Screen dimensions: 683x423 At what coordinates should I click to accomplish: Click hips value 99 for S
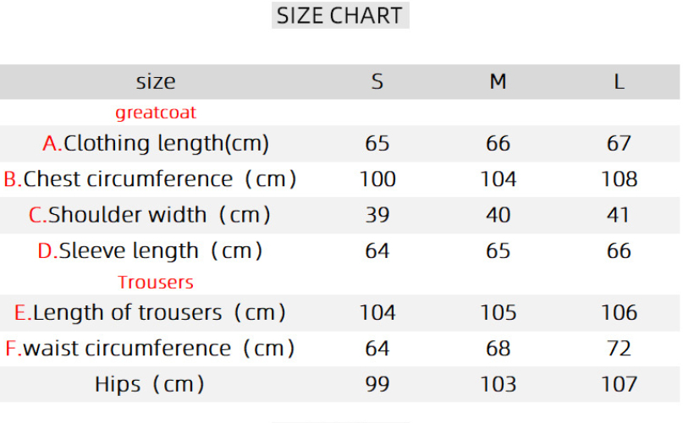377,385
